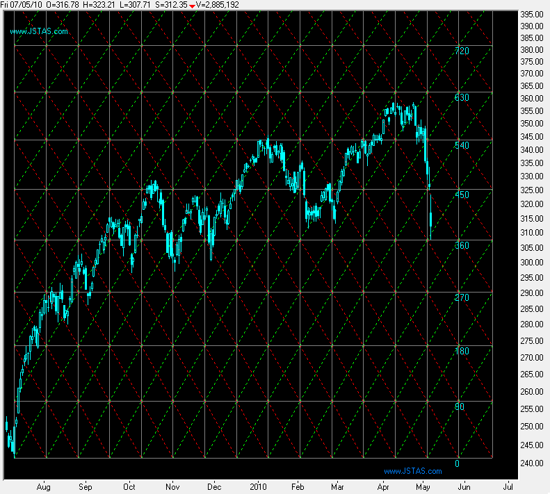
Task: Select the volume value V=2,885,192
Action: 218,5
